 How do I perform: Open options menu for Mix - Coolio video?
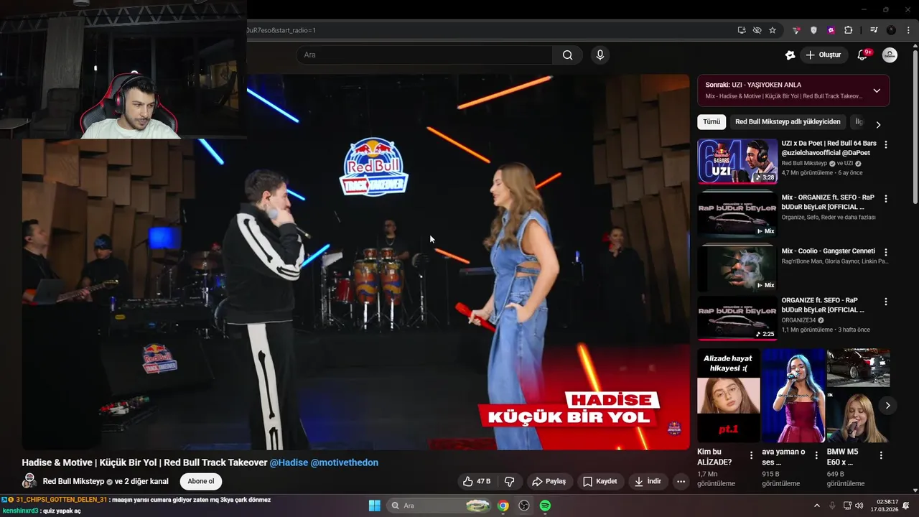click(x=885, y=252)
